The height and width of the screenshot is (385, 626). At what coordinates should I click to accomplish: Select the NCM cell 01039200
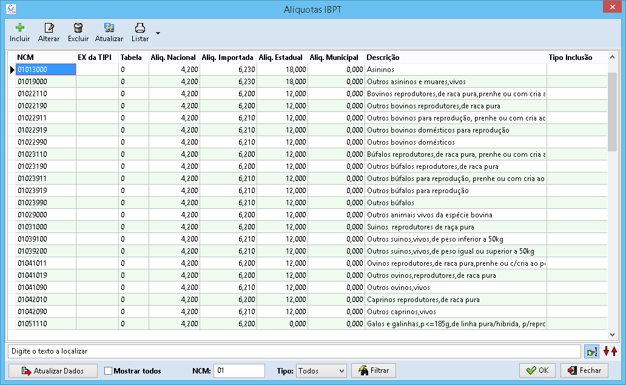[x=45, y=251]
